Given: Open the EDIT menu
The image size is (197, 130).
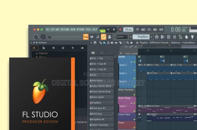Looking at the screenshot, I should [x=53, y=29].
